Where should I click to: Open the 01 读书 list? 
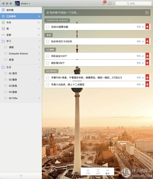[x=21, y=73]
